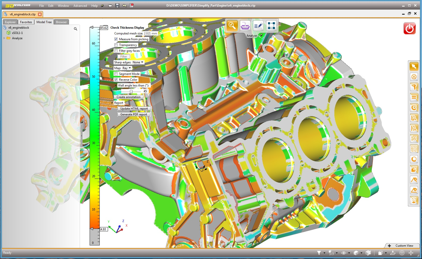Uncheck the Reverse Color option
This screenshot has height=259, width=422.
[116, 79]
